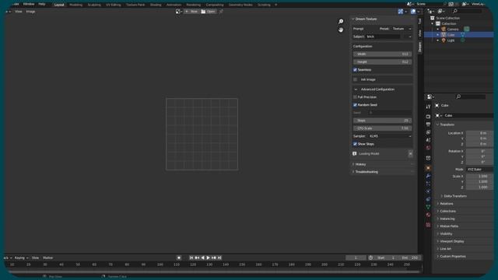
Task: Open the image editor View menu
Action: (19, 12)
